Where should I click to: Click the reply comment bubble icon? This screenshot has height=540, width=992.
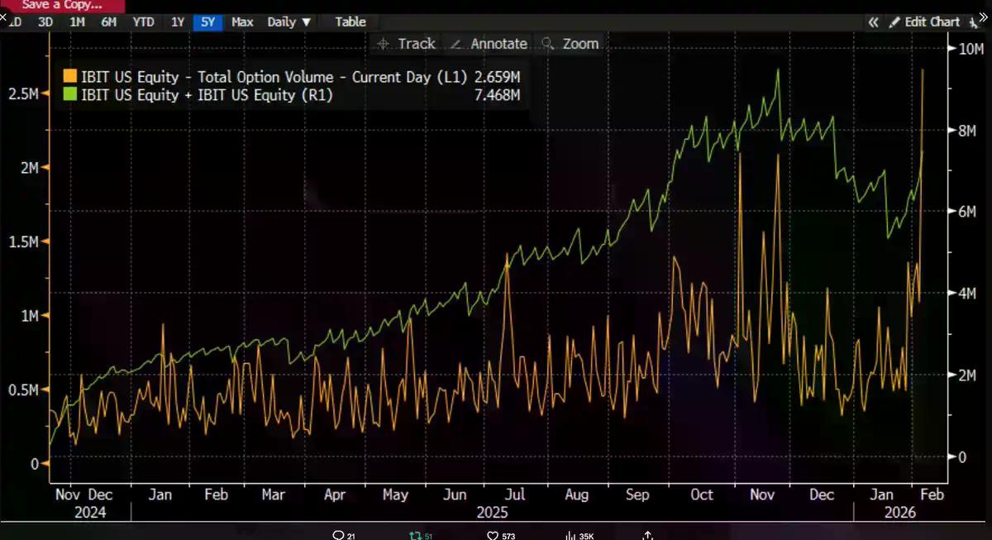338,535
